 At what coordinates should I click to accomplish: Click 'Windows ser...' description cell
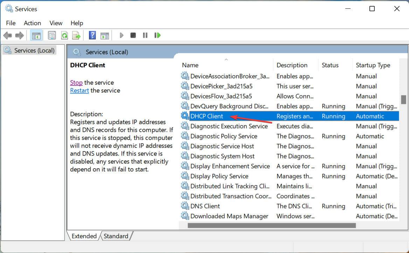[x=295, y=216]
